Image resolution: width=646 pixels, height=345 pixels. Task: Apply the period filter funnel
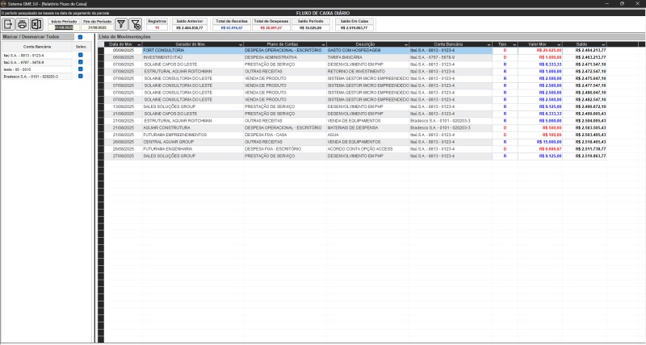[121, 24]
